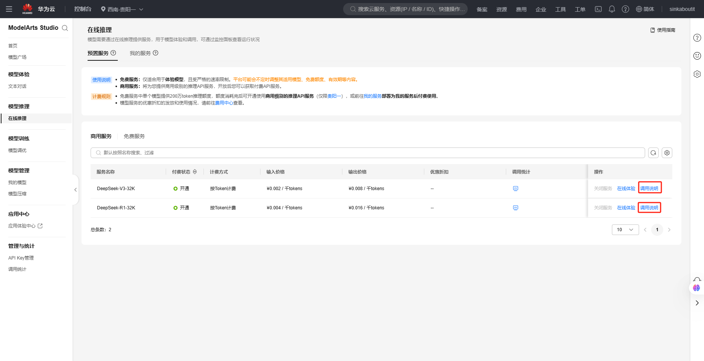The height and width of the screenshot is (361, 704).
Task: Open 模型压缩 in sidebar
Action: tap(17, 194)
